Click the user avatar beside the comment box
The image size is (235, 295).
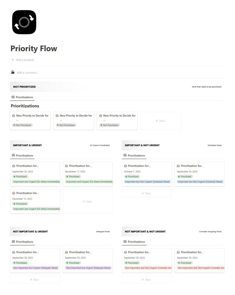point(12,72)
